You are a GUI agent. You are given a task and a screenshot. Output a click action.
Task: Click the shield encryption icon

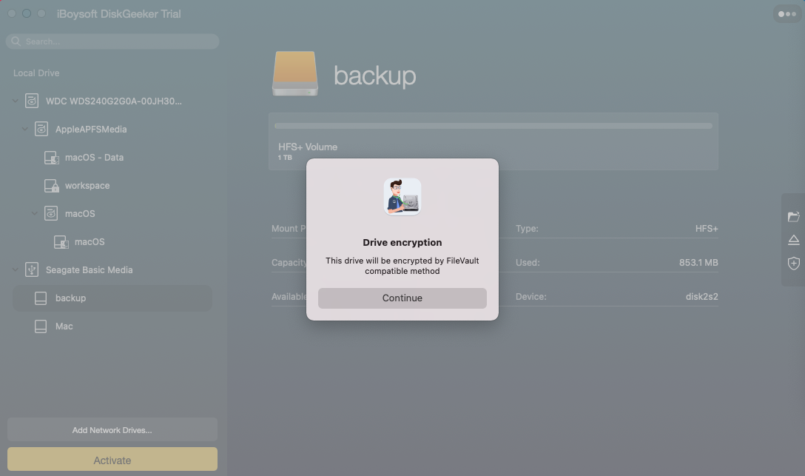click(x=794, y=264)
